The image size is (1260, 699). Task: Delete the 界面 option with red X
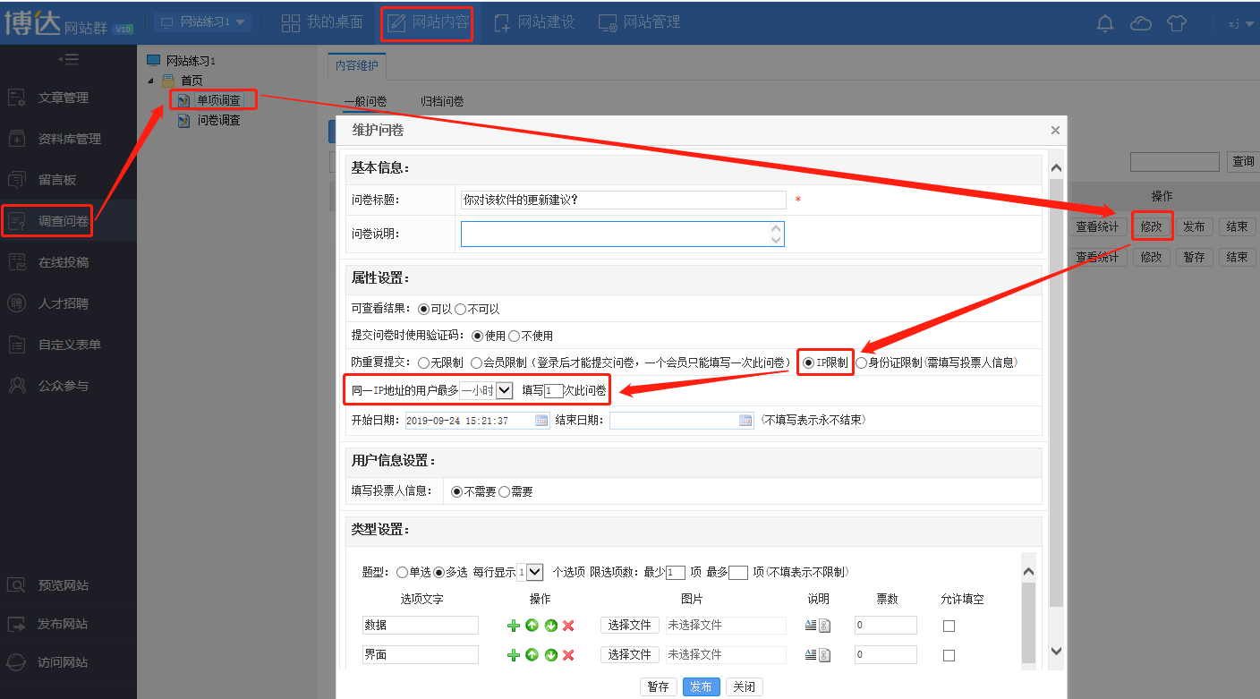pos(568,655)
